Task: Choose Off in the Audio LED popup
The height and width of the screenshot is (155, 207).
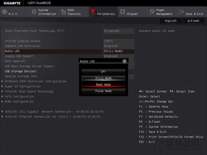Action: pos(103,72)
